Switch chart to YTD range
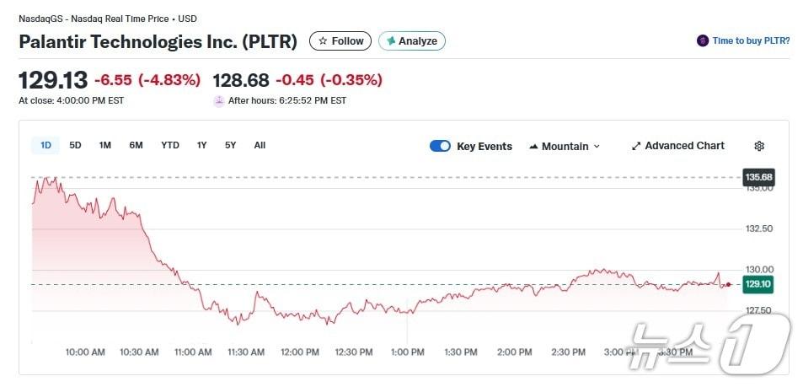Screen dimensions: 803x387 (x=170, y=145)
